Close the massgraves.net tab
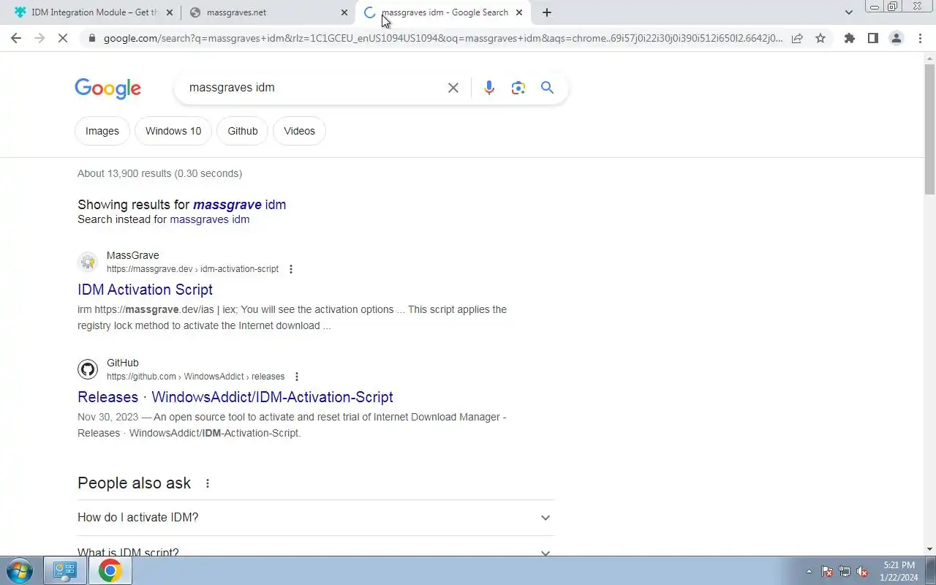 click(x=344, y=12)
